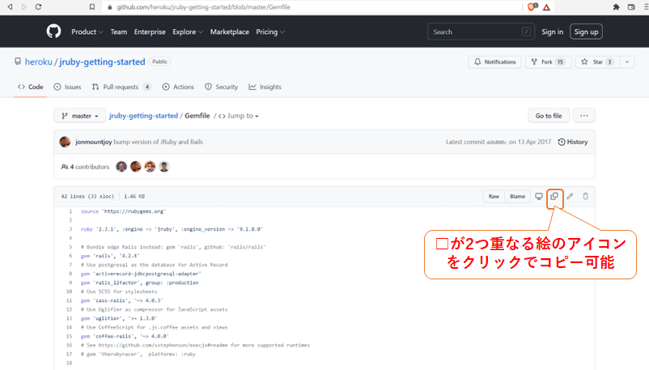Click the browser forward arrow
The height and width of the screenshot is (370, 649).
24,6
